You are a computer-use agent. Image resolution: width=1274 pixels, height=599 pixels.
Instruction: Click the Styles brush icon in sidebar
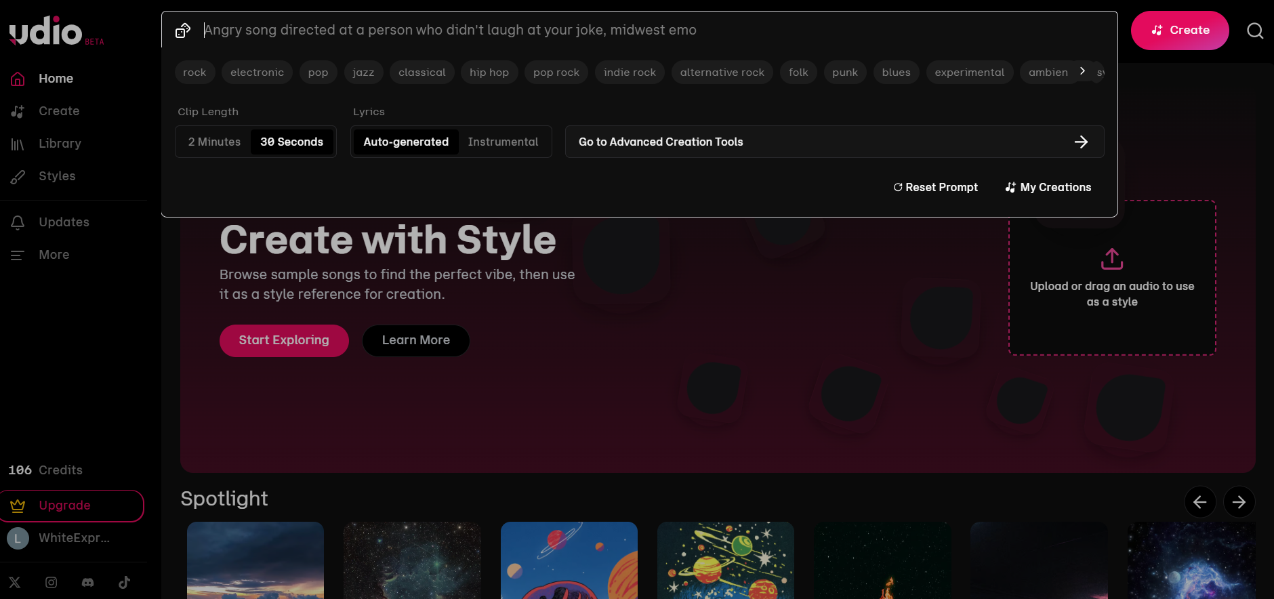tap(18, 176)
